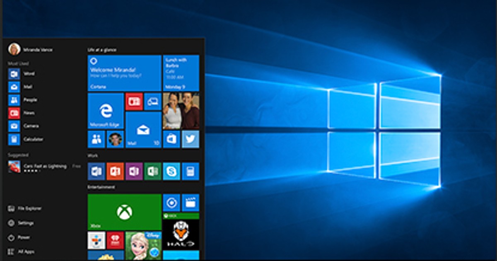Open the Groove Music disc tile
The image size is (497, 261).
pos(171,203)
